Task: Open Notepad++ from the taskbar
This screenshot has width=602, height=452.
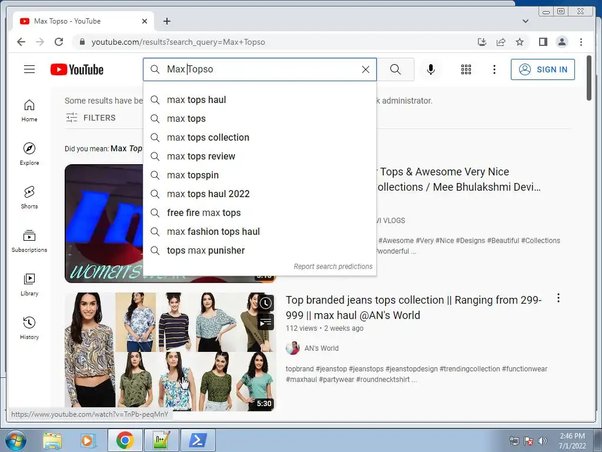Action: pyautogui.click(x=161, y=440)
